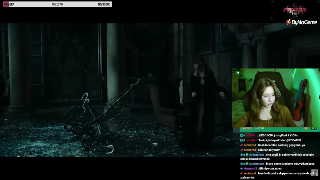The width and height of the screenshot is (320, 180).
Task: Click the gift counter badge showing 1
Action: (x=314, y=128)
